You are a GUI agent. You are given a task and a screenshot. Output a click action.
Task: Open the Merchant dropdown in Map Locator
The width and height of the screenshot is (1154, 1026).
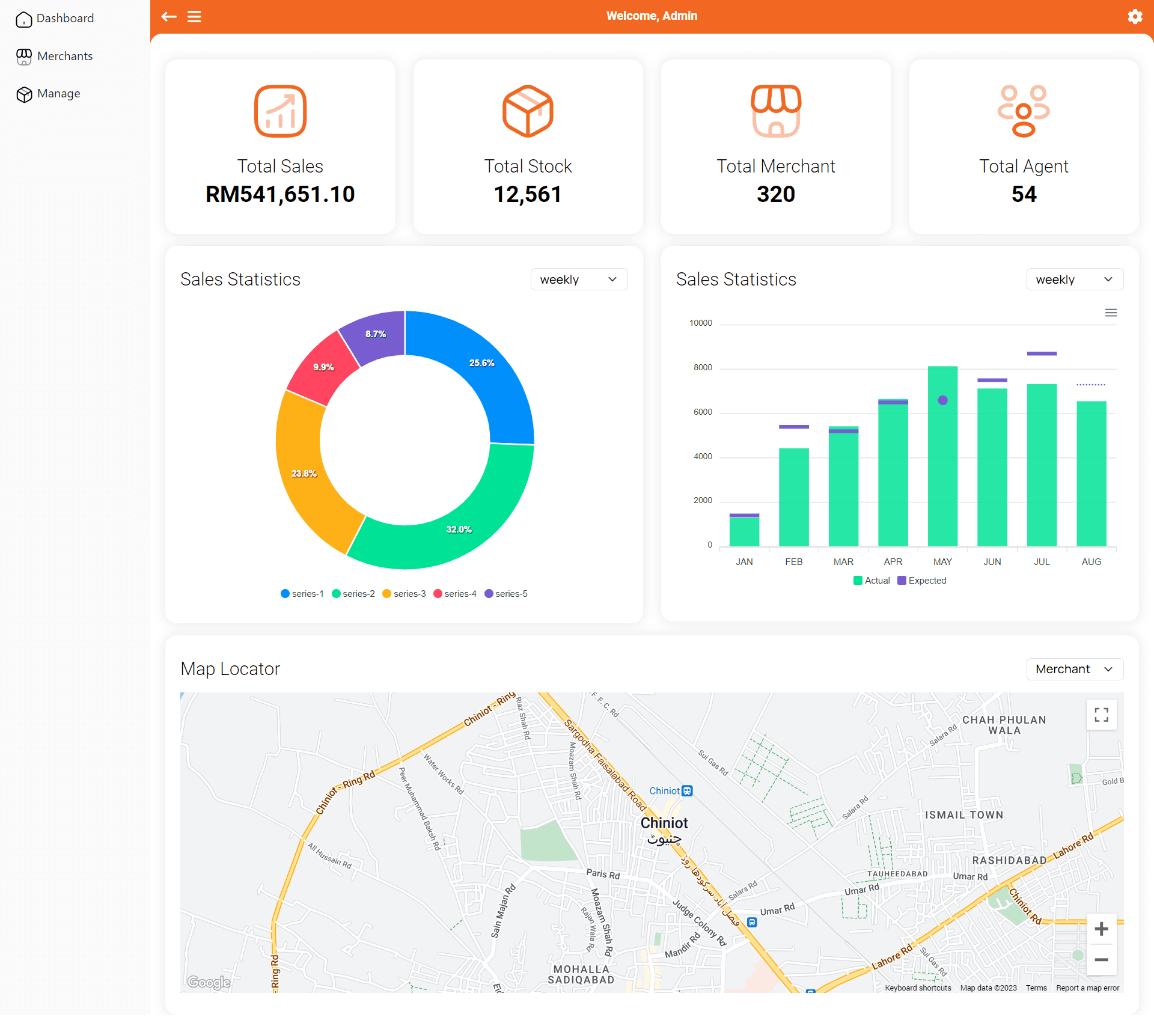[x=1074, y=669]
